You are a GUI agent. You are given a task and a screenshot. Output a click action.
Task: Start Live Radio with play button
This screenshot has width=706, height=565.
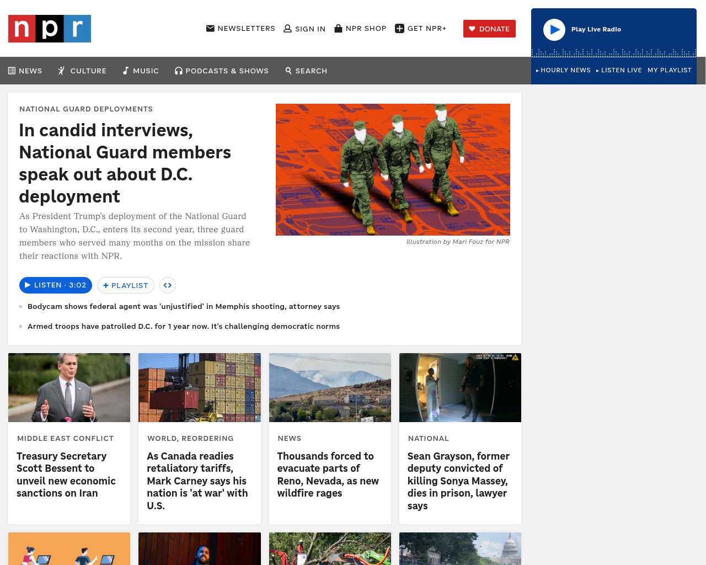click(554, 30)
